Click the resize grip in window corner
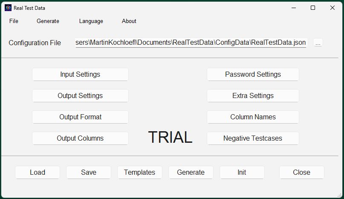This screenshot has height=199, width=344. click(x=340, y=195)
